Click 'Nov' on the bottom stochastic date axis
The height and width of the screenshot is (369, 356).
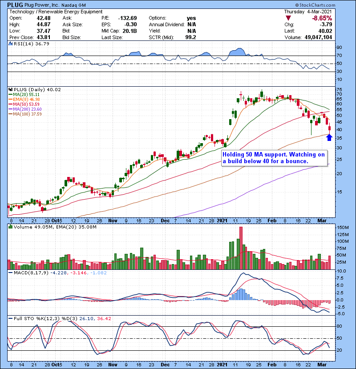click(x=113, y=365)
